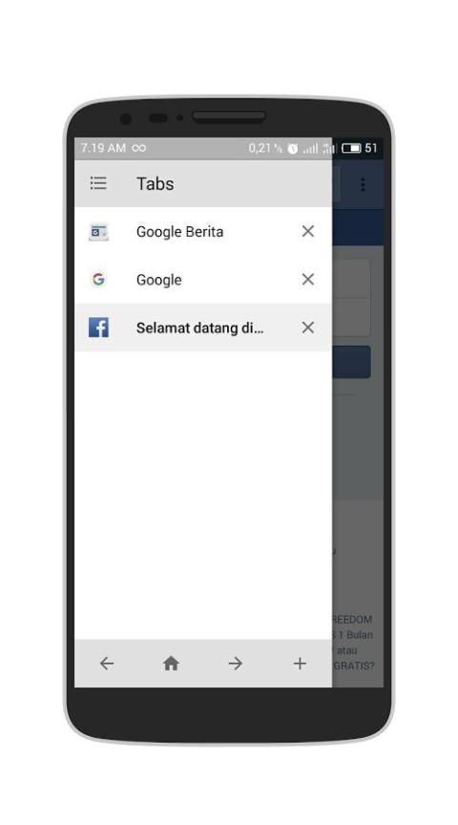Close the Selamat datang di… tab
Viewport: 458px width, 825px height.
pos(307,328)
